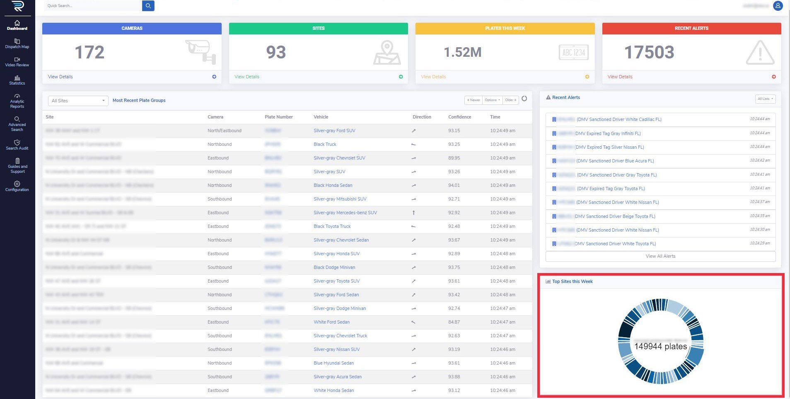Open Search Audit in sidebar
The height and width of the screenshot is (399, 790).
17,145
